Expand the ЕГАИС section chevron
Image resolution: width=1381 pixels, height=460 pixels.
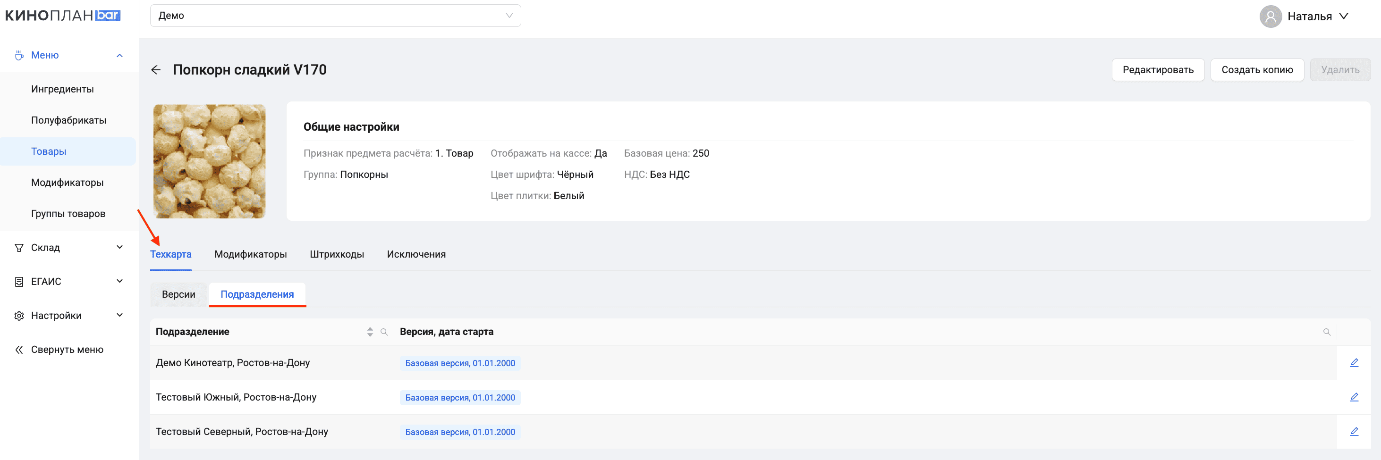click(x=119, y=281)
